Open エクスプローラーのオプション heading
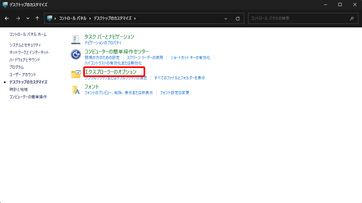 pyautogui.click(x=110, y=72)
